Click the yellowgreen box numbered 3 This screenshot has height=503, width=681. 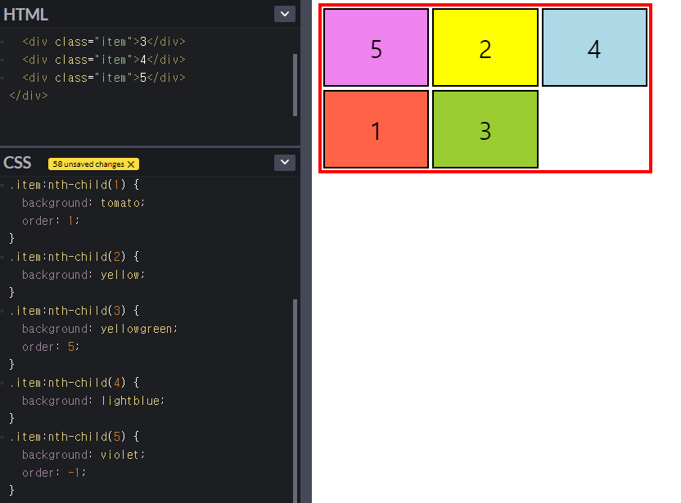click(485, 129)
